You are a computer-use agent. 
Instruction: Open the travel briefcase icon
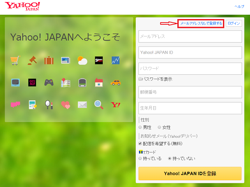point(49,60)
